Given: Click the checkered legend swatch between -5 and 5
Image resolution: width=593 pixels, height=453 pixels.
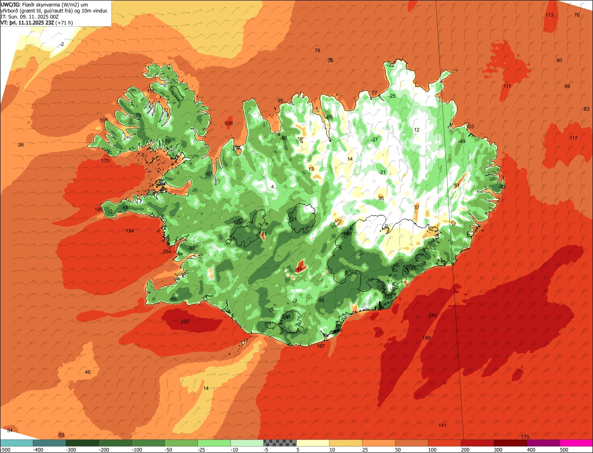Looking at the screenshot, I should coord(279,443).
